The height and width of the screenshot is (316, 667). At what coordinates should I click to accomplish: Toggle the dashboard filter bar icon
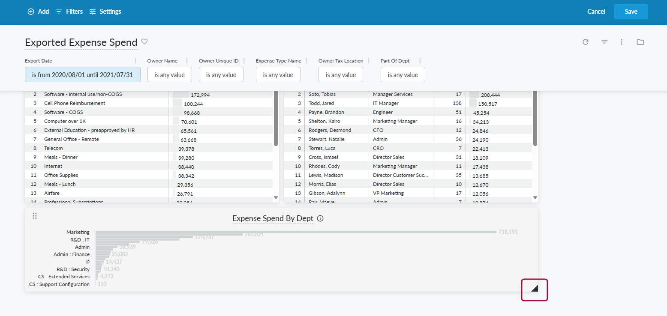click(604, 42)
